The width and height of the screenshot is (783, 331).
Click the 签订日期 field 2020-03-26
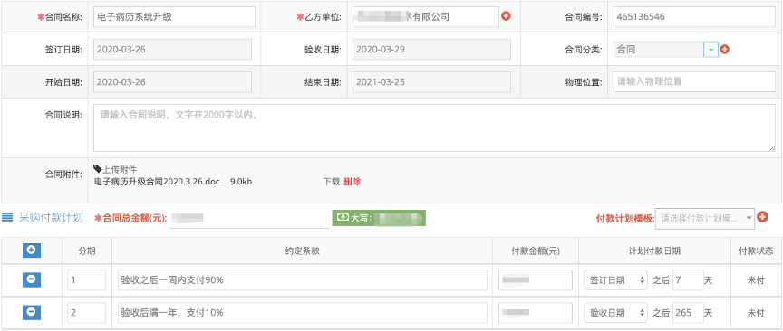click(x=172, y=50)
